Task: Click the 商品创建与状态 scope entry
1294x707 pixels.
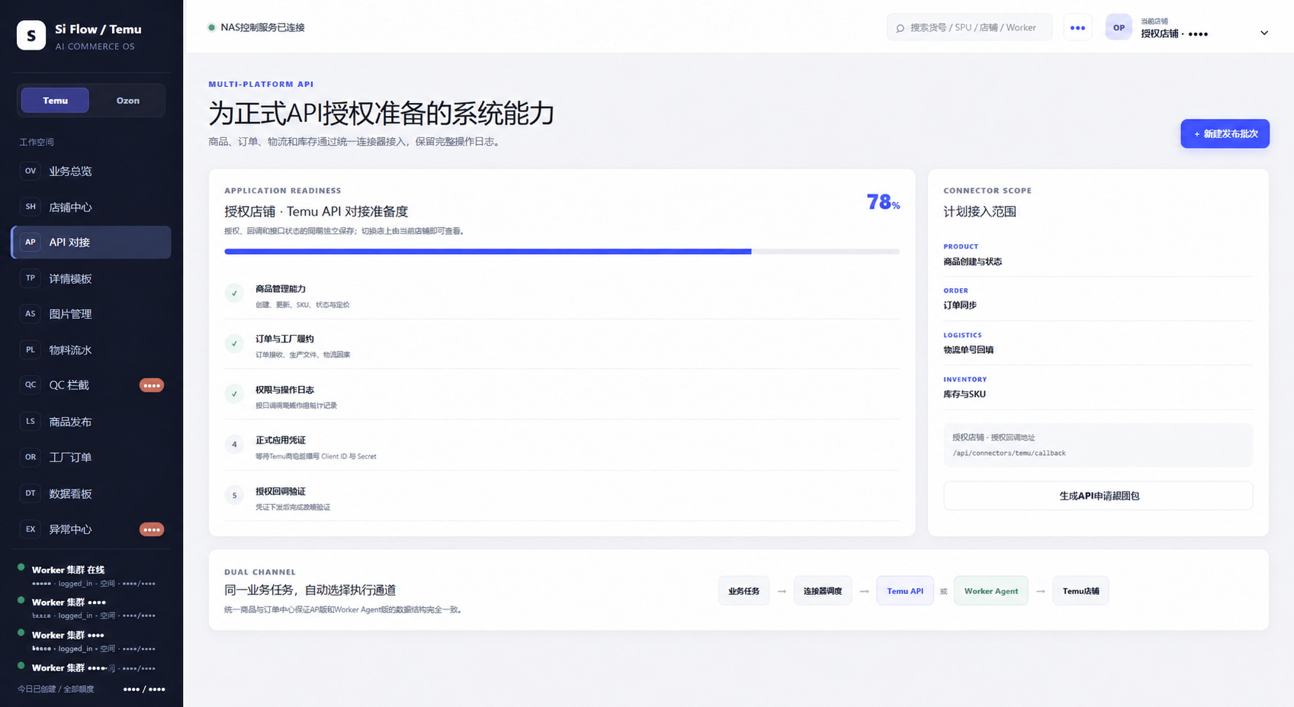Action: pyautogui.click(x=972, y=262)
